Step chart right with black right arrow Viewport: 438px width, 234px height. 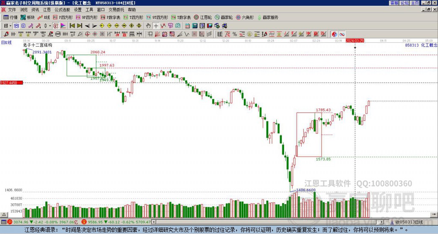point(95,26)
